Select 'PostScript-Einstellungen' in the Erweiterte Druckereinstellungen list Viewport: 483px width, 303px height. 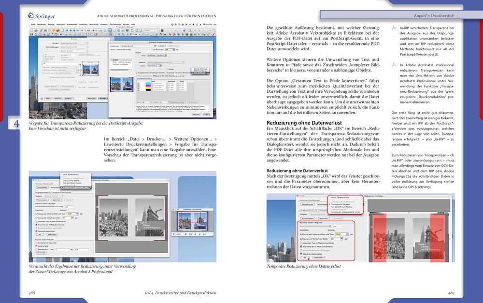[120, 64]
